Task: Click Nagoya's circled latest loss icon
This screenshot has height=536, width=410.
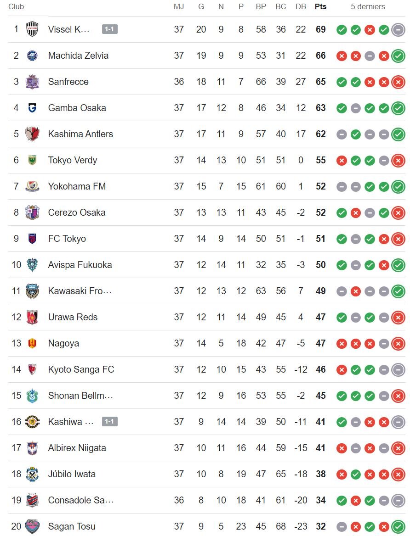Action: click(x=398, y=344)
